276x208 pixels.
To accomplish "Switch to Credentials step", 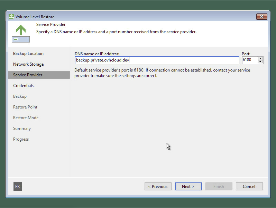I will point(23,86).
